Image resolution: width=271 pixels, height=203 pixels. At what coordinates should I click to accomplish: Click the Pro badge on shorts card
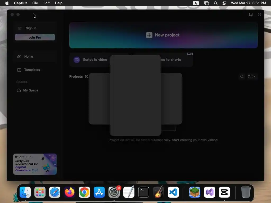point(190,54)
